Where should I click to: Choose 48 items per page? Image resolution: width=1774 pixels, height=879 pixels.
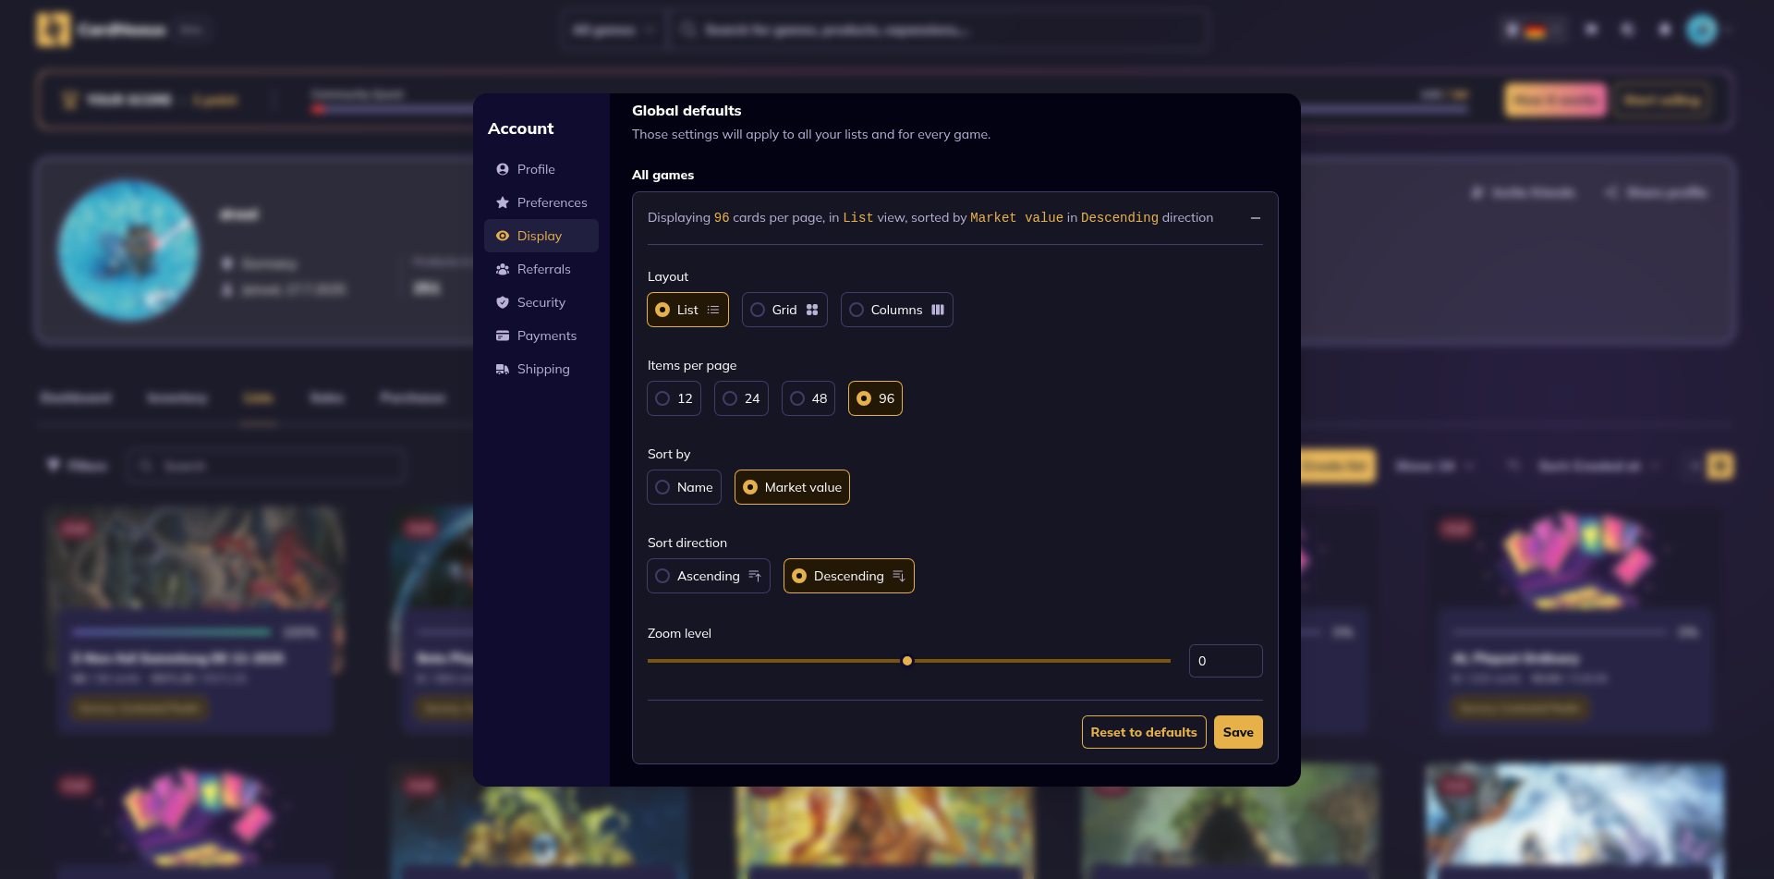(x=808, y=398)
